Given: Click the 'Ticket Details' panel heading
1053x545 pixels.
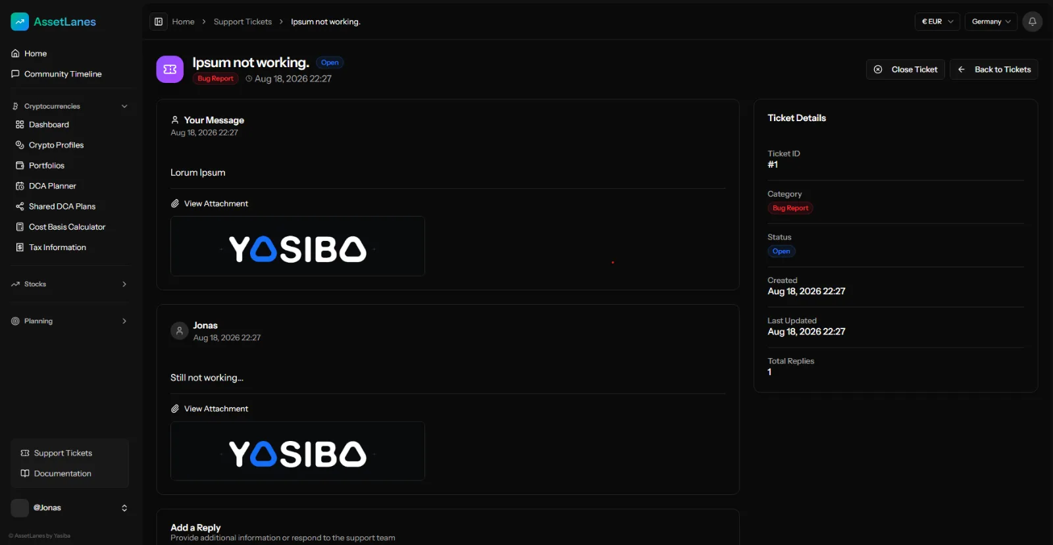Looking at the screenshot, I should 796,118.
